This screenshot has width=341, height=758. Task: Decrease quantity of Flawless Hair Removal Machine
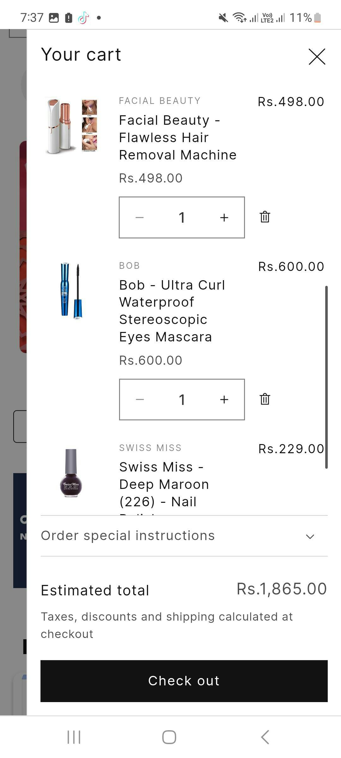(140, 217)
